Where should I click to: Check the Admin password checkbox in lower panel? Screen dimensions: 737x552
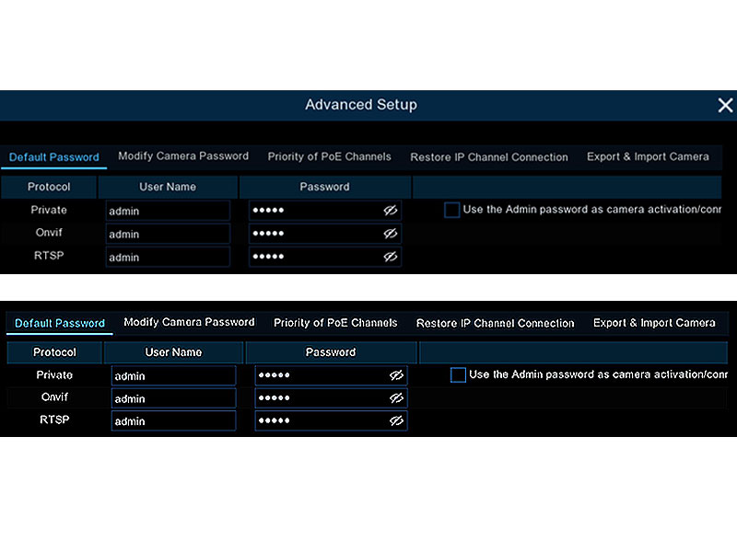point(458,374)
